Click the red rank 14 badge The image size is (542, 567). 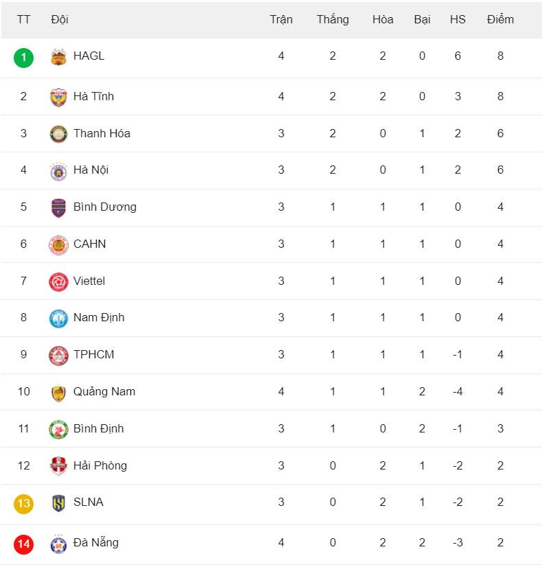pos(23,544)
